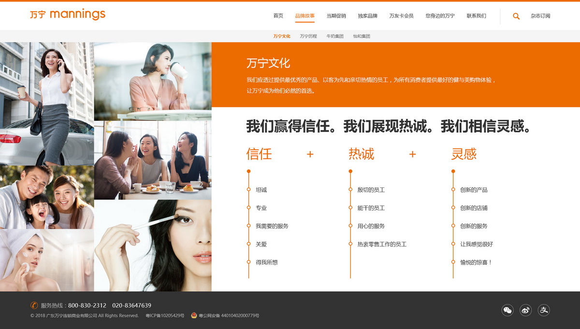Click the 创新的产品 list item
580x329 pixels.
474,190
